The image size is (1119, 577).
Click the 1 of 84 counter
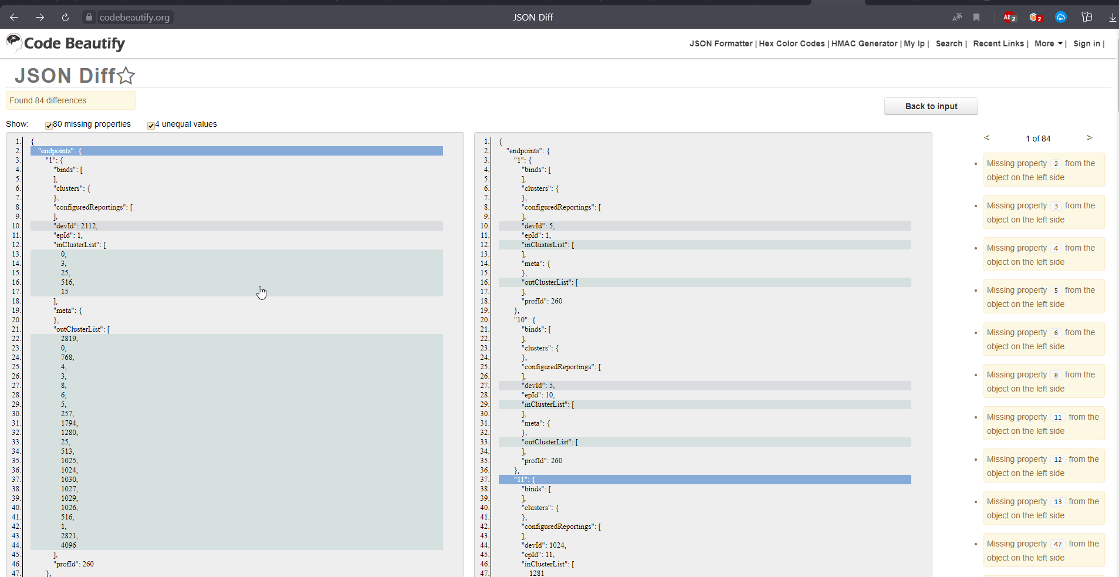pos(1038,139)
